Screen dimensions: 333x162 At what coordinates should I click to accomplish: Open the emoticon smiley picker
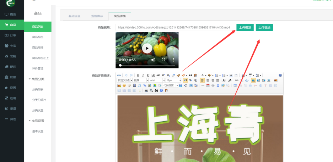tap(124, 85)
